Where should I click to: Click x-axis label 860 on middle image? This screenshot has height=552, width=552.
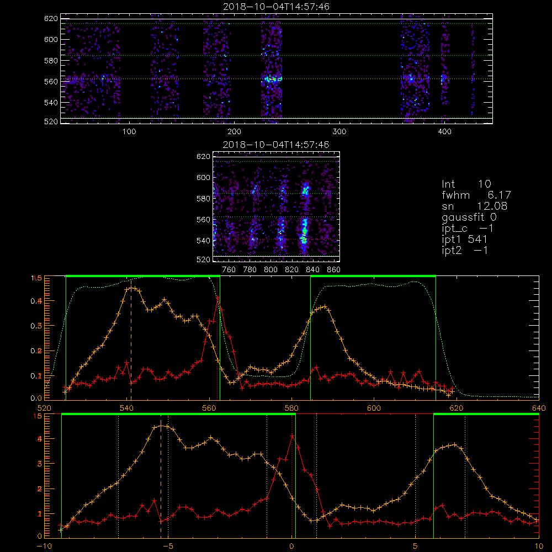pos(334,270)
